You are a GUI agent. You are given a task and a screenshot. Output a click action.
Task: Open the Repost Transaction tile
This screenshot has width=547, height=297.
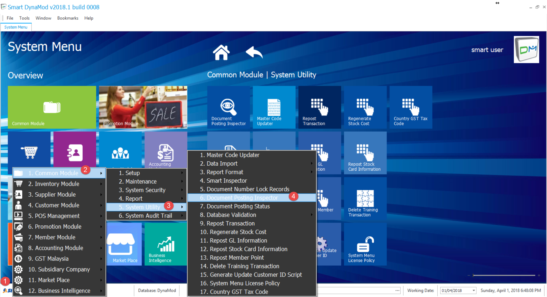(x=320, y=107)
